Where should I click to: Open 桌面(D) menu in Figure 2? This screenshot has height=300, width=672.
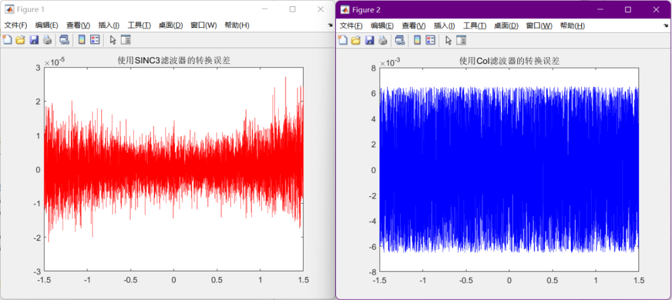506,25
